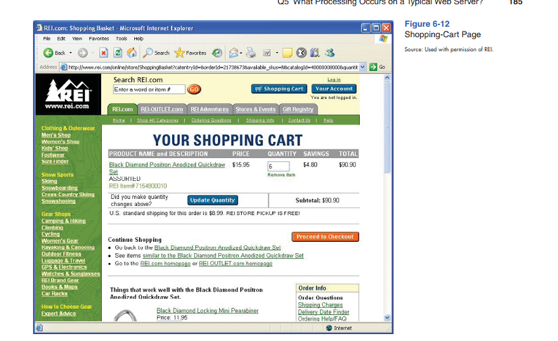Click the status bar page icon
The height and width of the screenshot is (341, 558).
(39, 328)
